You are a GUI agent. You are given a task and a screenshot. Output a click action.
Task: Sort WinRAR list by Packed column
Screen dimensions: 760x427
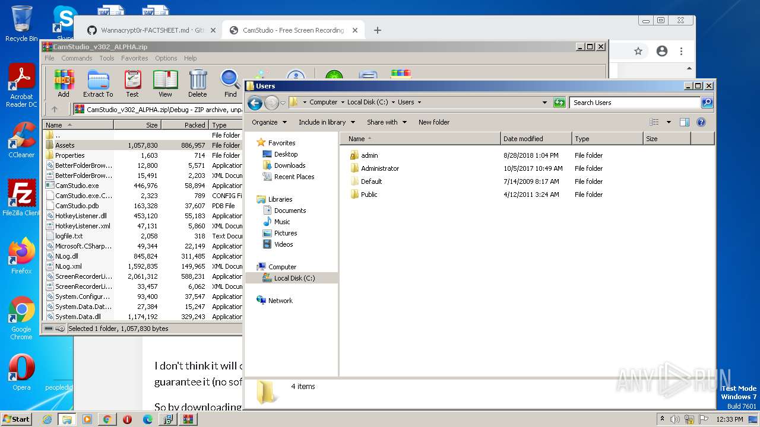[x=185, y=125]
